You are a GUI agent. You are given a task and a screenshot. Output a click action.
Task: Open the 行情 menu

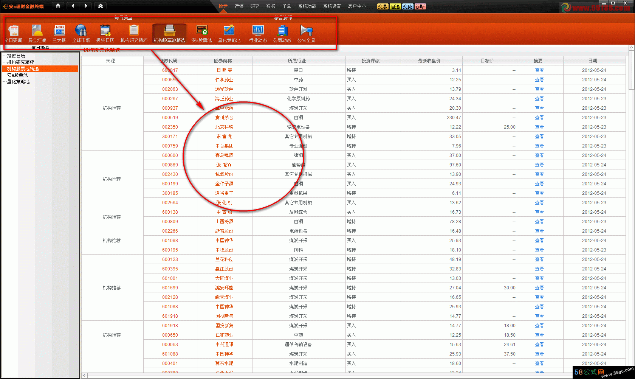[x=239, y=6]
